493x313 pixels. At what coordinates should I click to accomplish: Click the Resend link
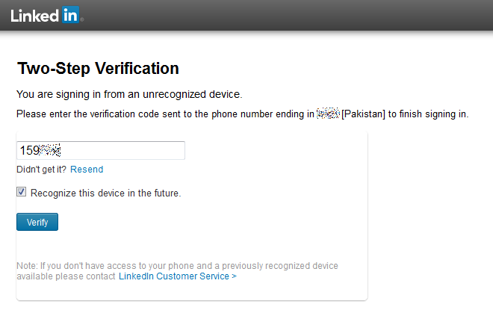(x=87, y=170)
